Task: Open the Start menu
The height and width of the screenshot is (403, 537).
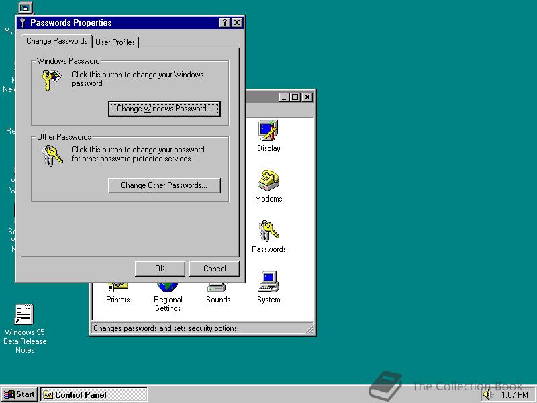Action: (x=19, y=394)
